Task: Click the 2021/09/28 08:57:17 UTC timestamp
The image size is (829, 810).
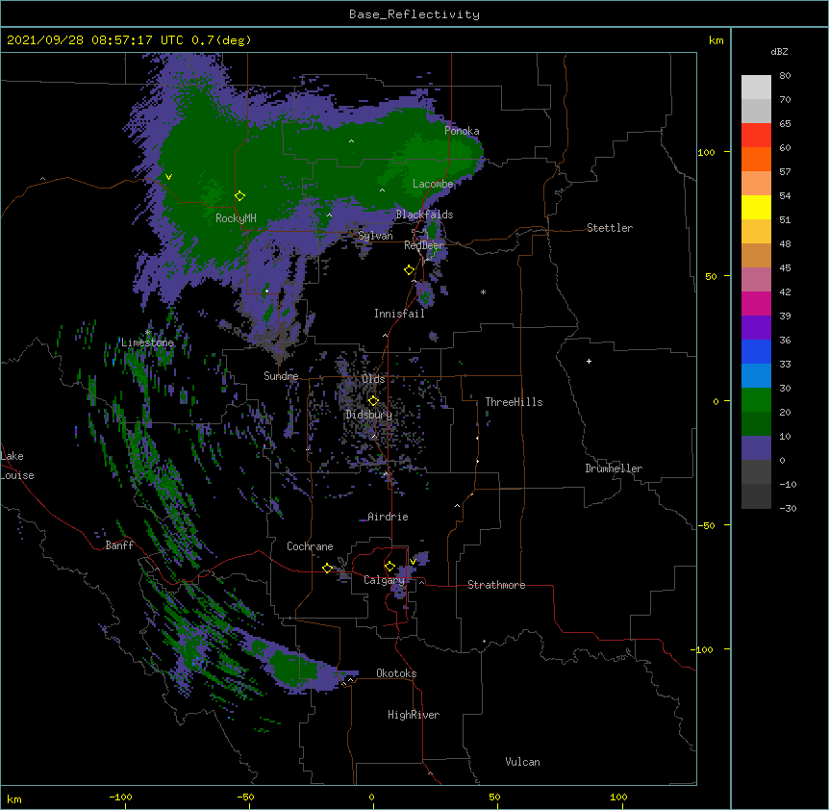Action: pos(95,40)
